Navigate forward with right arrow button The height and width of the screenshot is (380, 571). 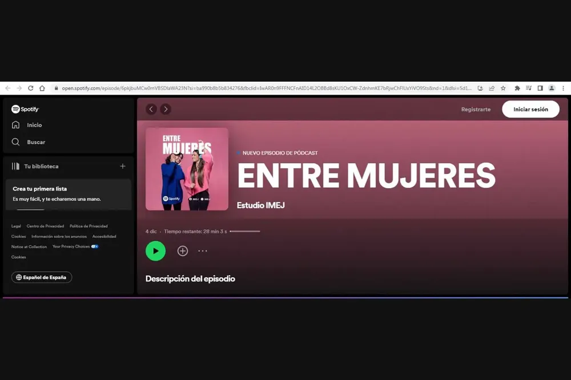pyautogui.click(x=166, y=109)
